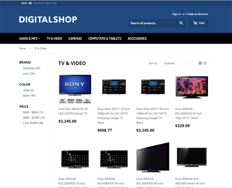
Task: Open Sony BRAVIA KDL-40EX500 product image
Action: 192,157
